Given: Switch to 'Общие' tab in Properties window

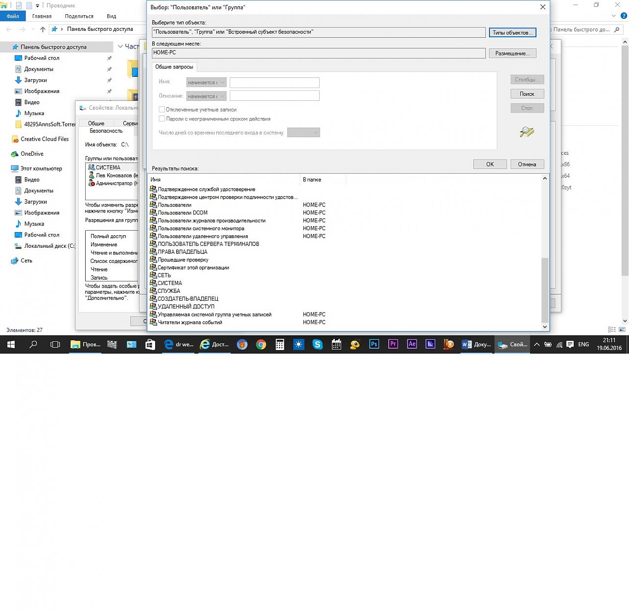Looking at the screenshot, I should pos(96,123).
